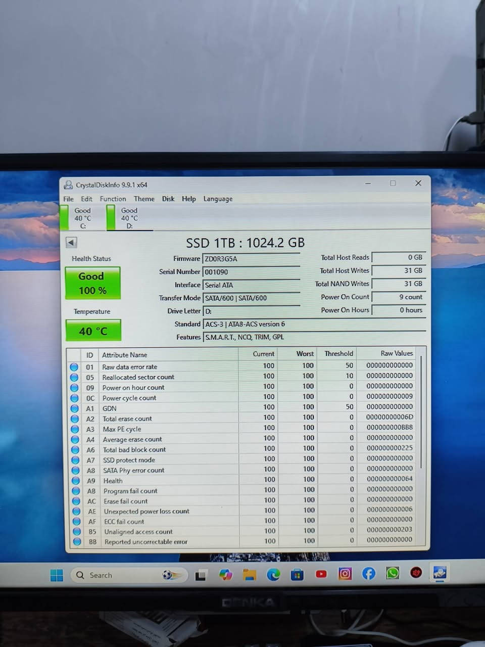485x647 pixels.
Task: Click raw value 000000000BB8 of Max PE cycle
Action: tap(390, 427)
